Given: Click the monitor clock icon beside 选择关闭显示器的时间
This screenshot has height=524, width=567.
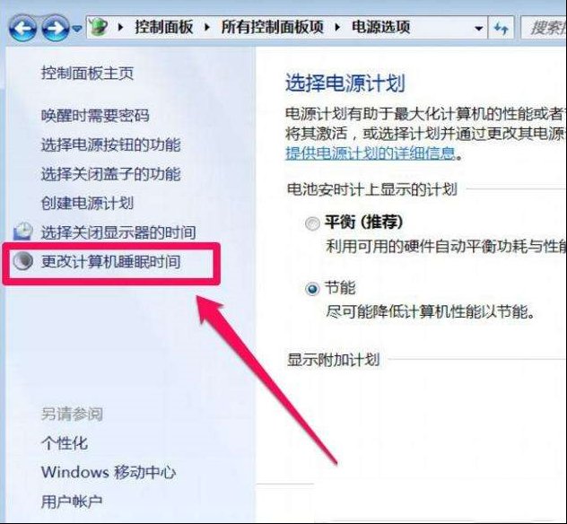Looking at the screenshot, I should [x=22, y=231].
